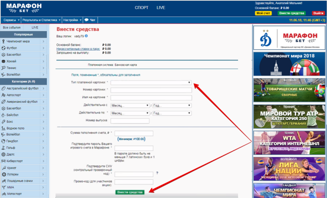Open Мировой тур ATP tennis banner
This screenshot has width=327, height=198.
point(289,116)
